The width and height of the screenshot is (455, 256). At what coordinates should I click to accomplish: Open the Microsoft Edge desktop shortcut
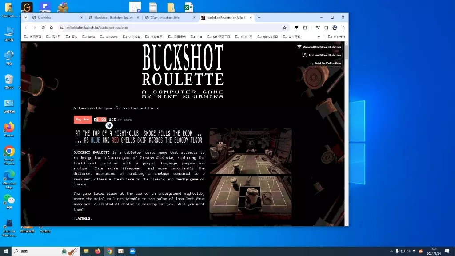point(9,180)
